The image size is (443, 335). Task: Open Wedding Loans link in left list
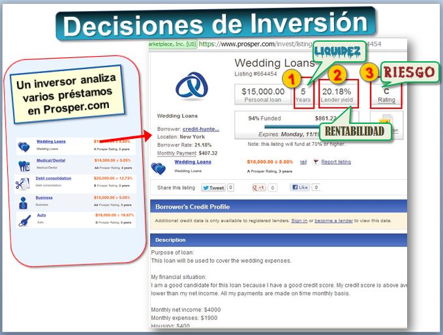coord(51,141)
